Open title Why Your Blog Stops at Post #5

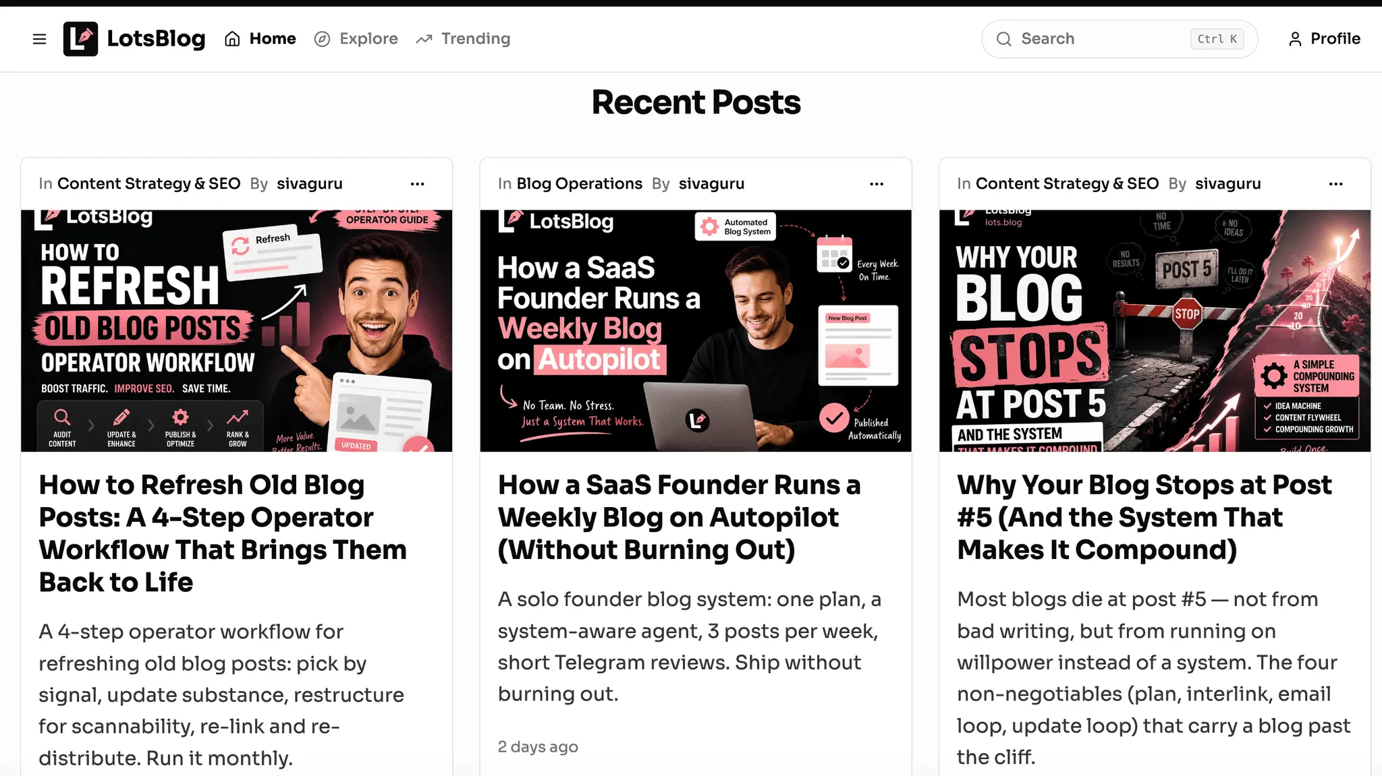[x=1144, y=517]
